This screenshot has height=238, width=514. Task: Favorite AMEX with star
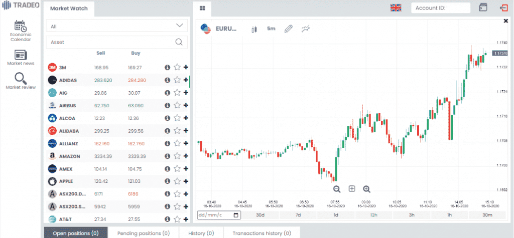coord(177,169)
